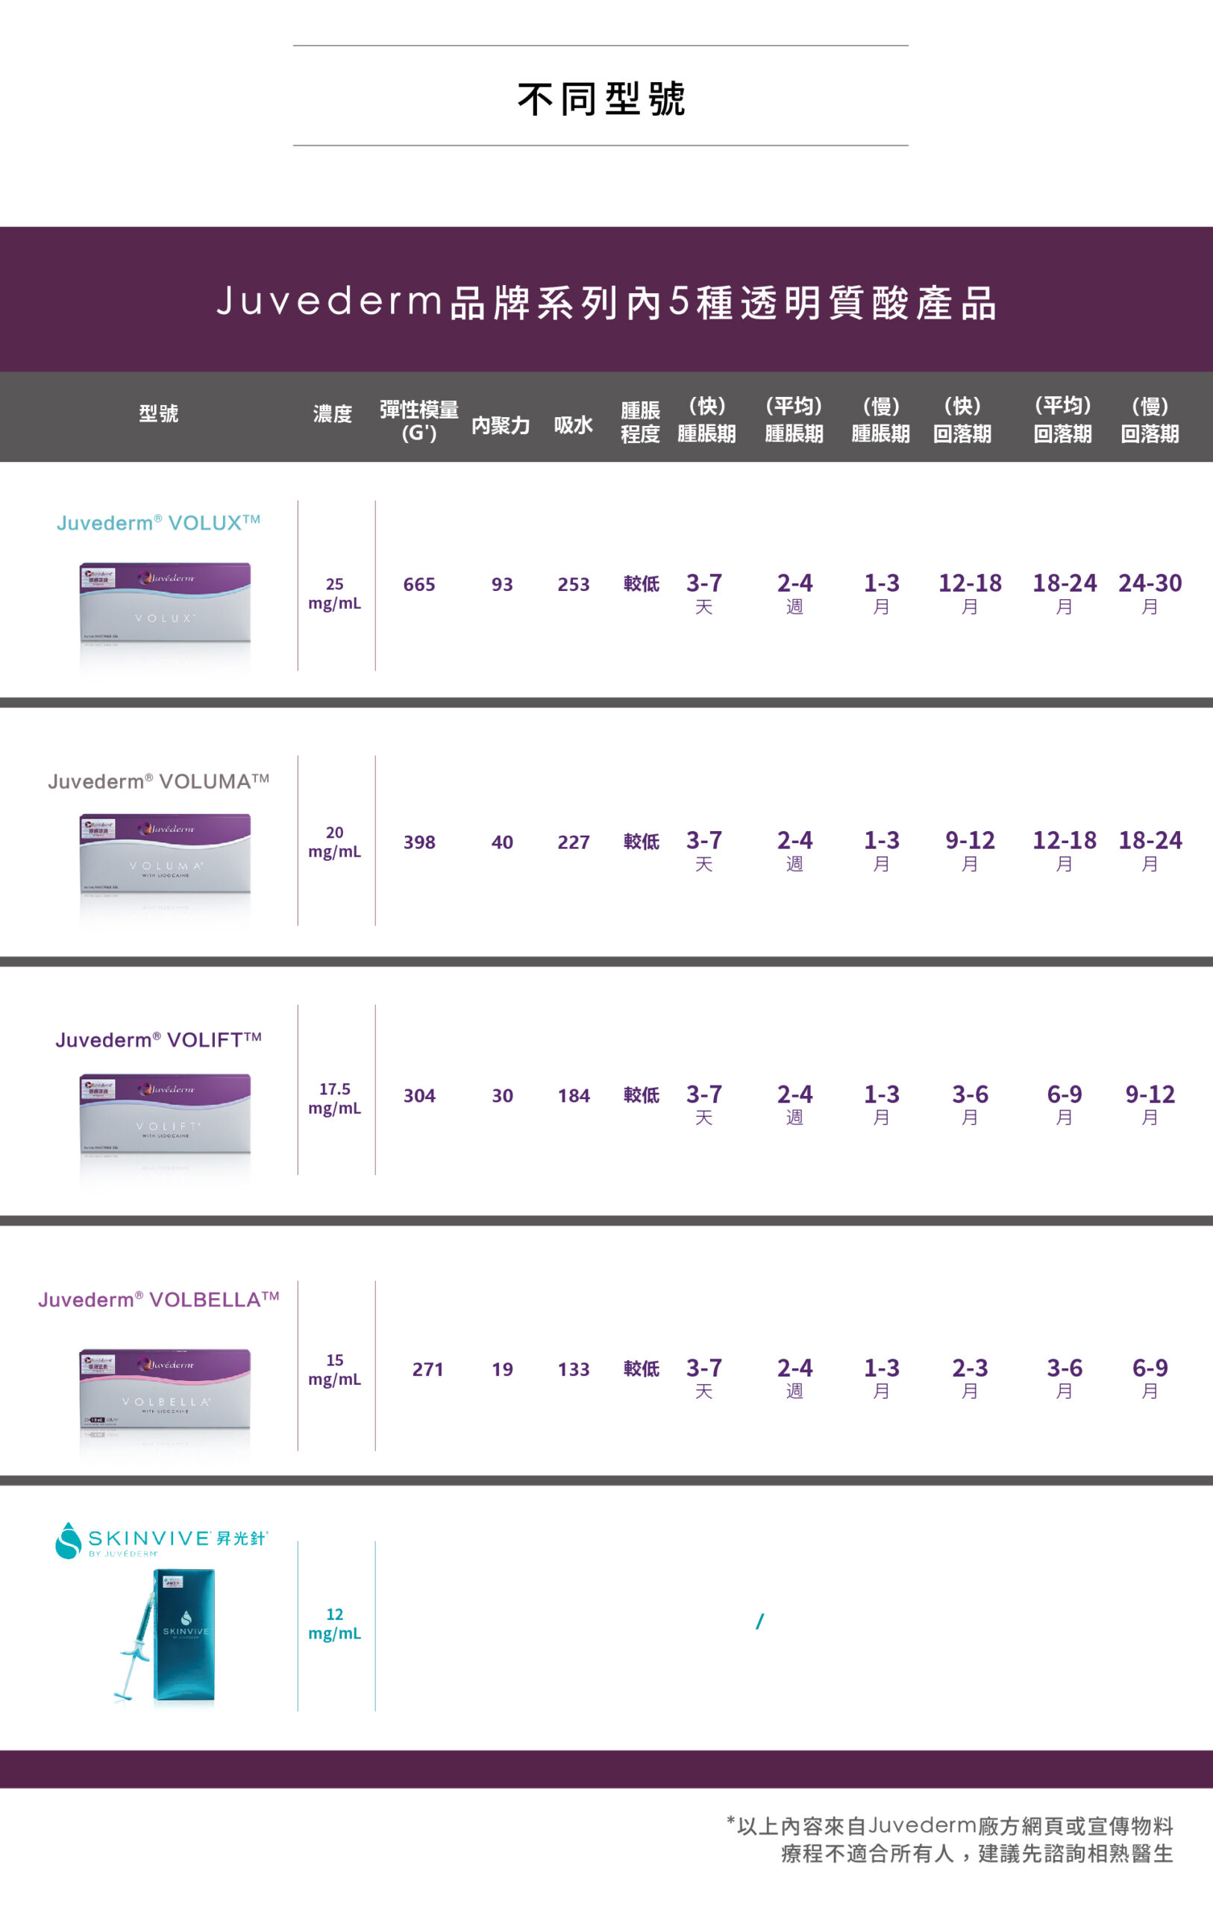Click the 內聚力 column header
This screenshot has height=1910, width=1213.
tap(500, 425)
